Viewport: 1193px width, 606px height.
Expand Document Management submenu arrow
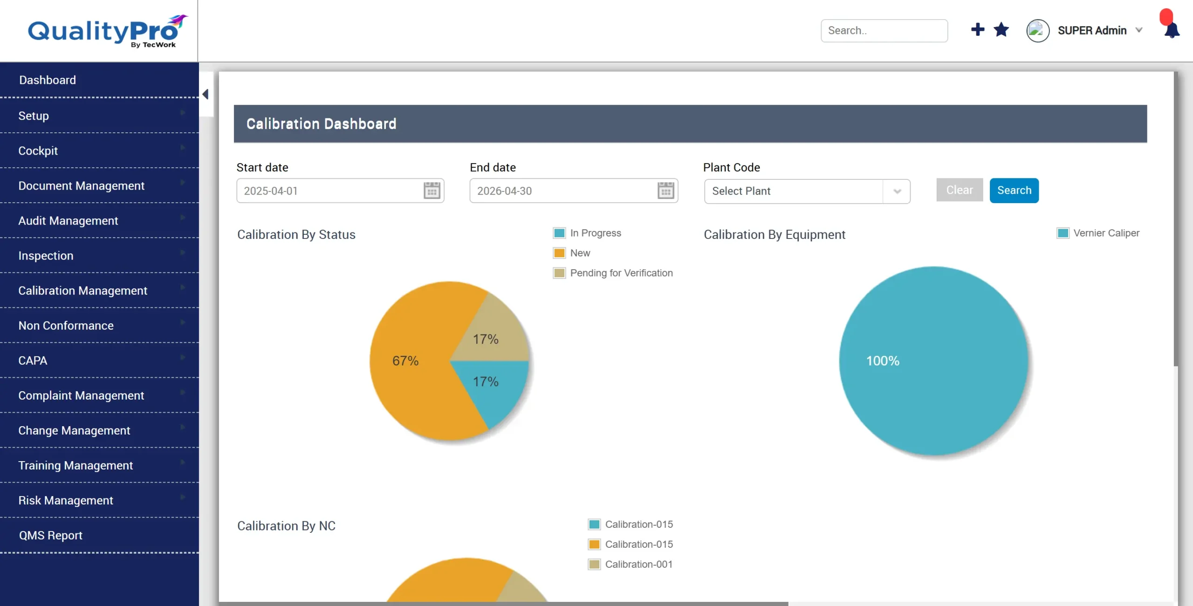(x=183, y=182)
